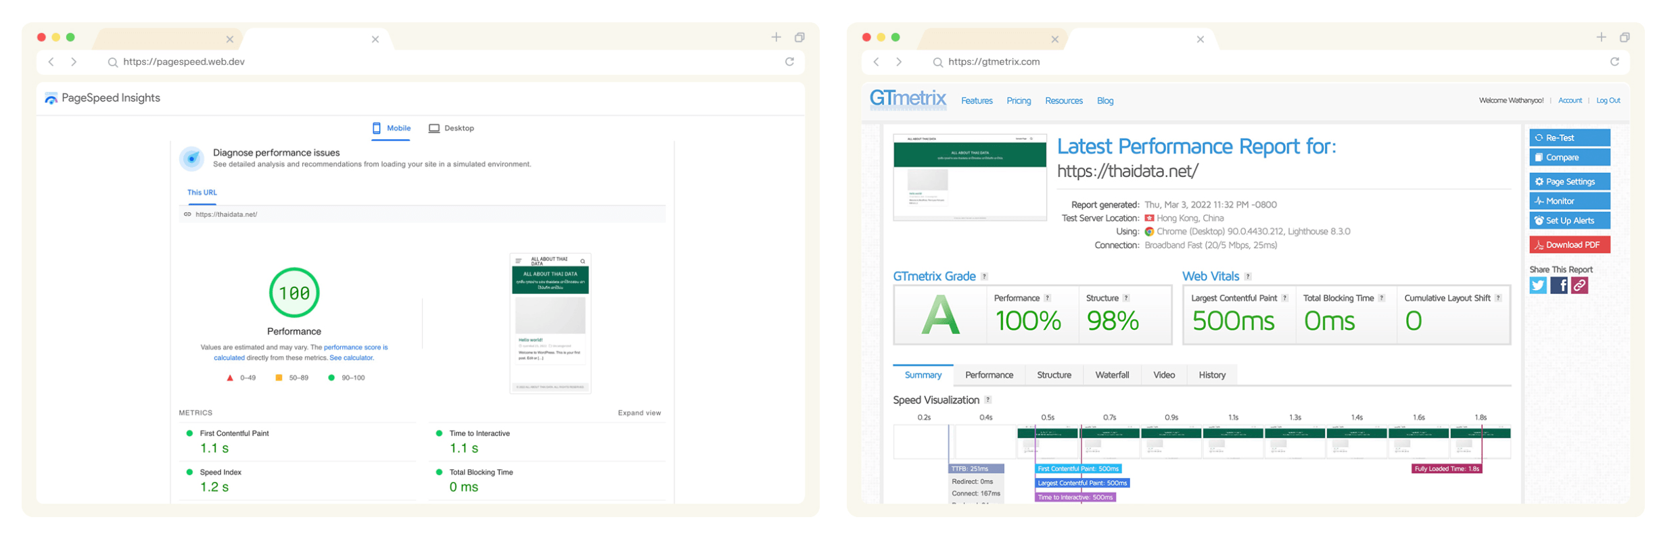Select Waterfall tab in GTmetrix report
The image size is (1676, 534).
1112,375
